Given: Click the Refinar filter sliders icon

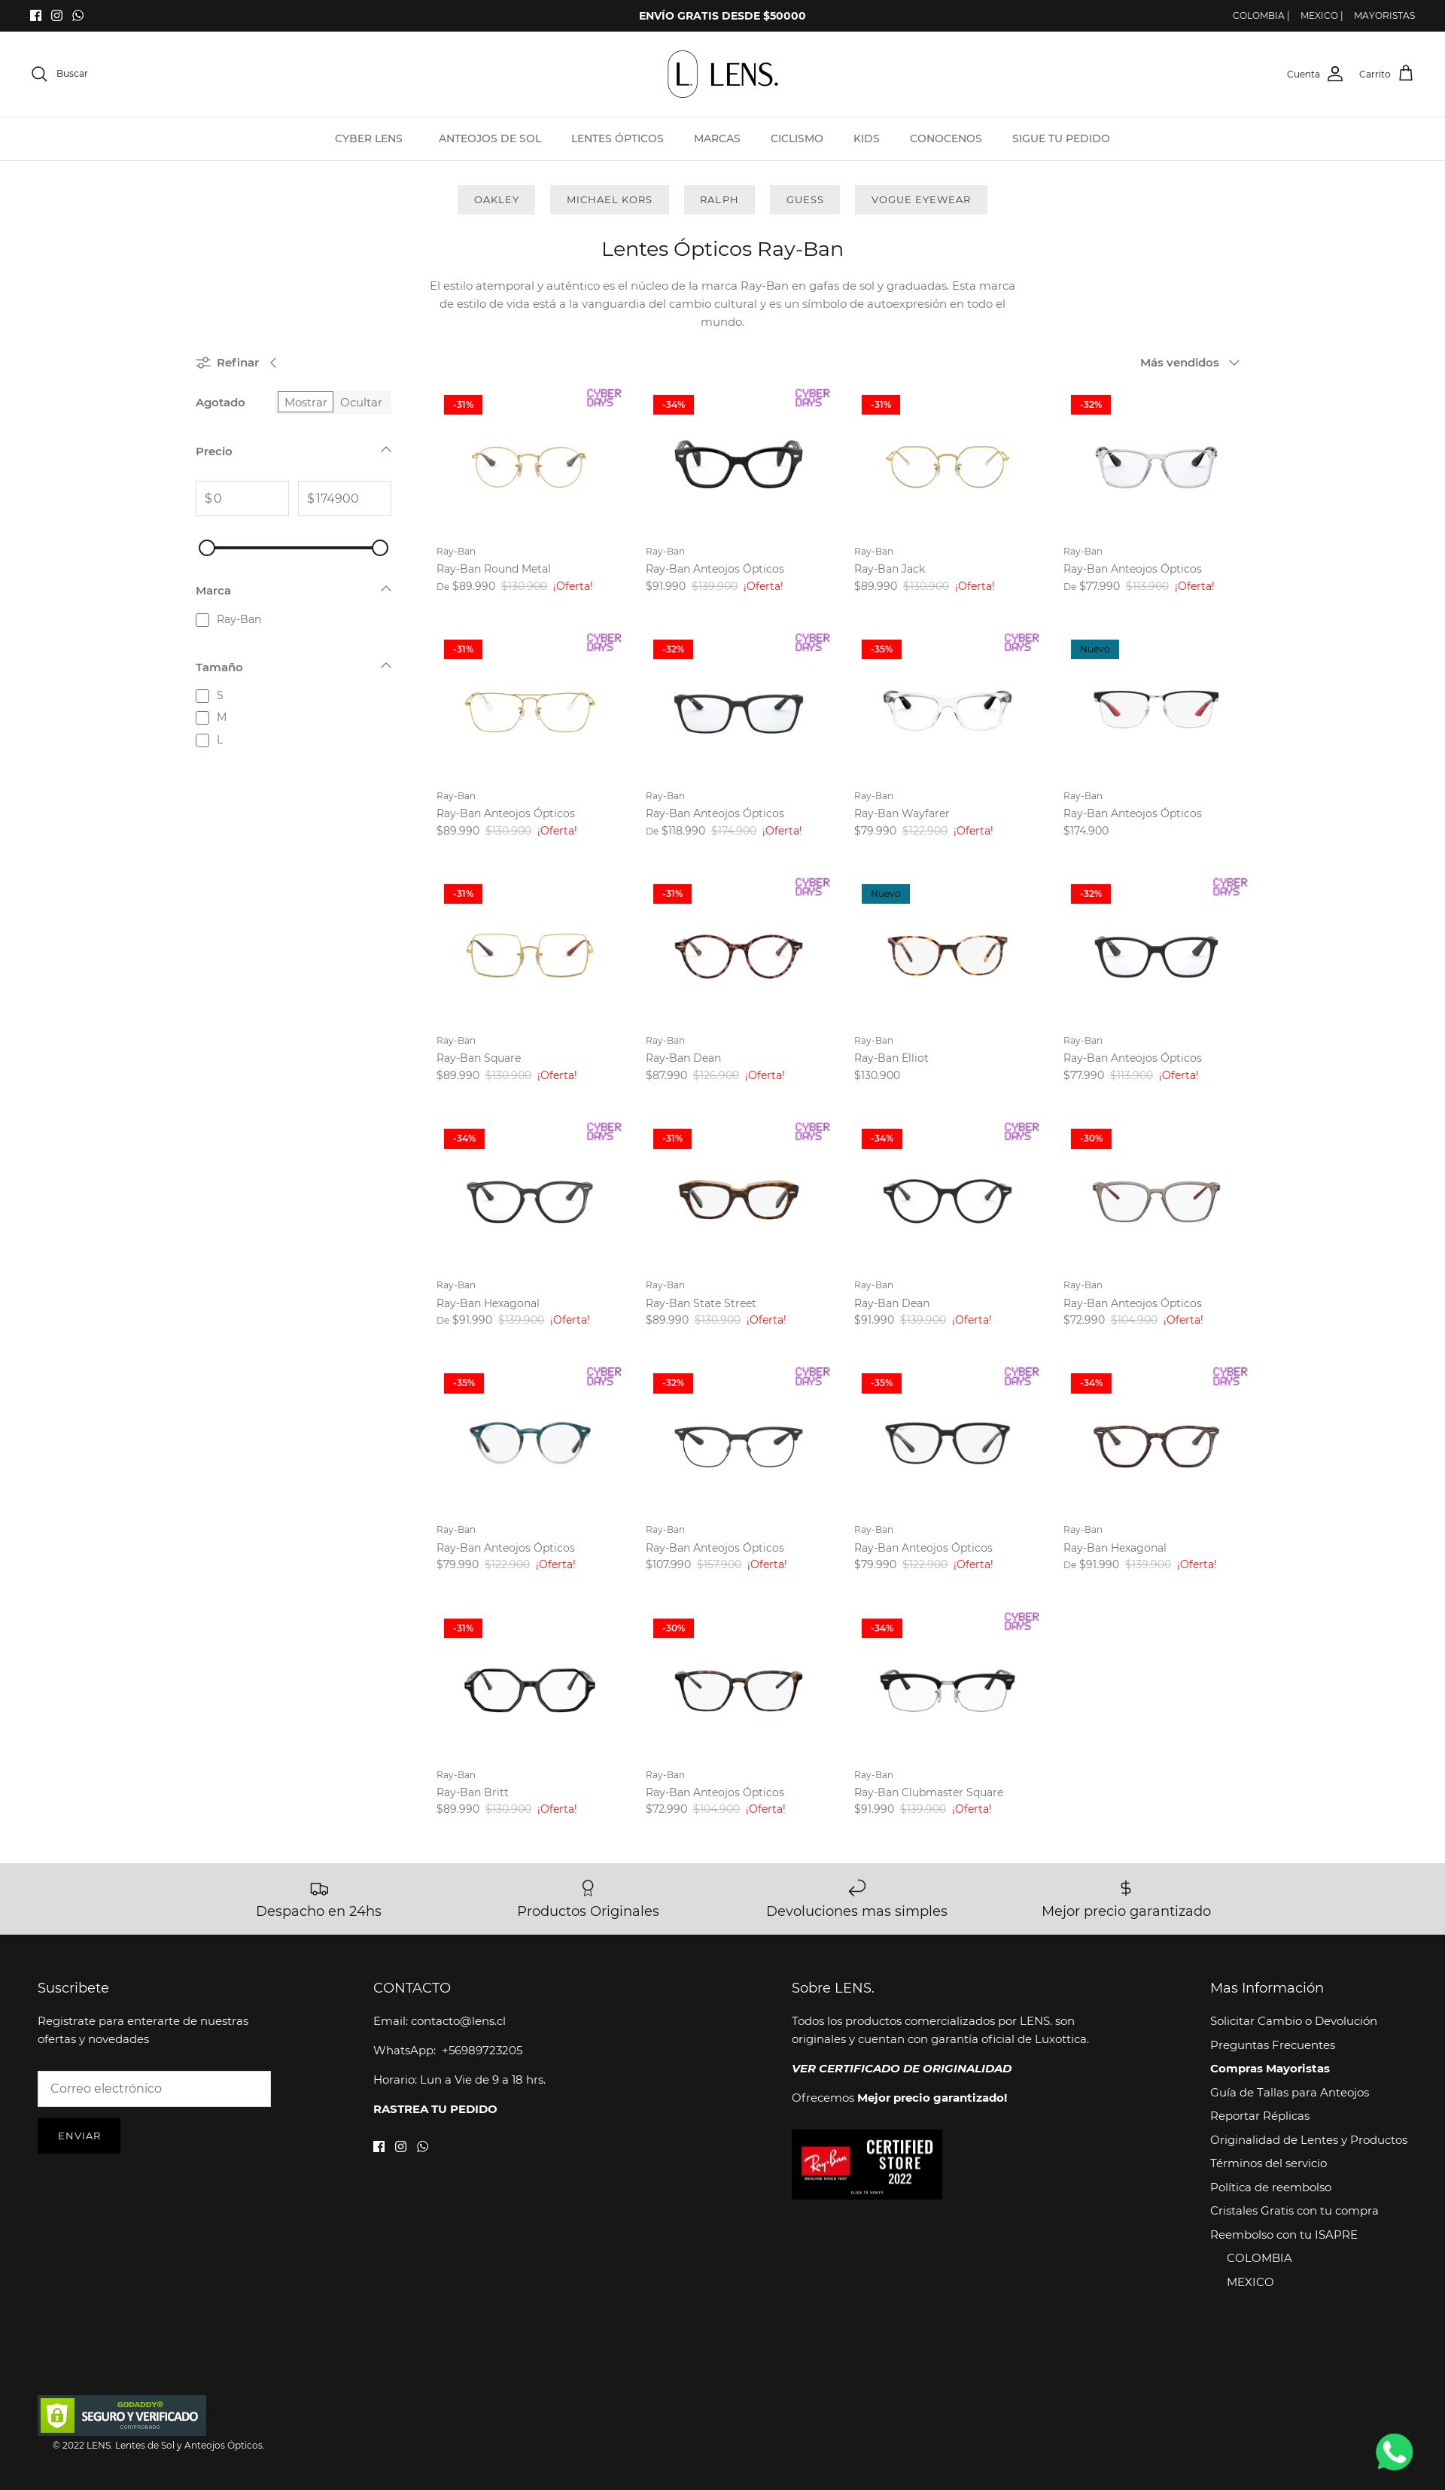Looking at the screenshot, I should (202, 363).
